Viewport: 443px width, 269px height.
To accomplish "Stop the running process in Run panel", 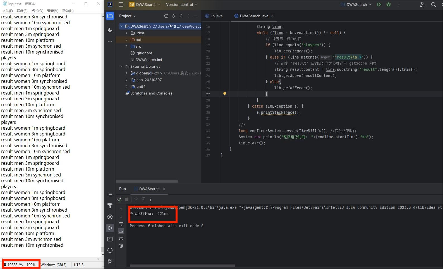I will click(127, 199).
